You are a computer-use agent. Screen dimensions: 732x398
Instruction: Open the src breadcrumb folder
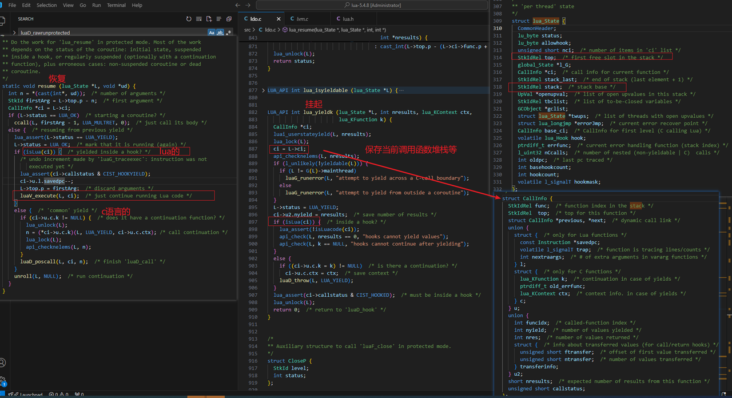(x=248, y=30)
